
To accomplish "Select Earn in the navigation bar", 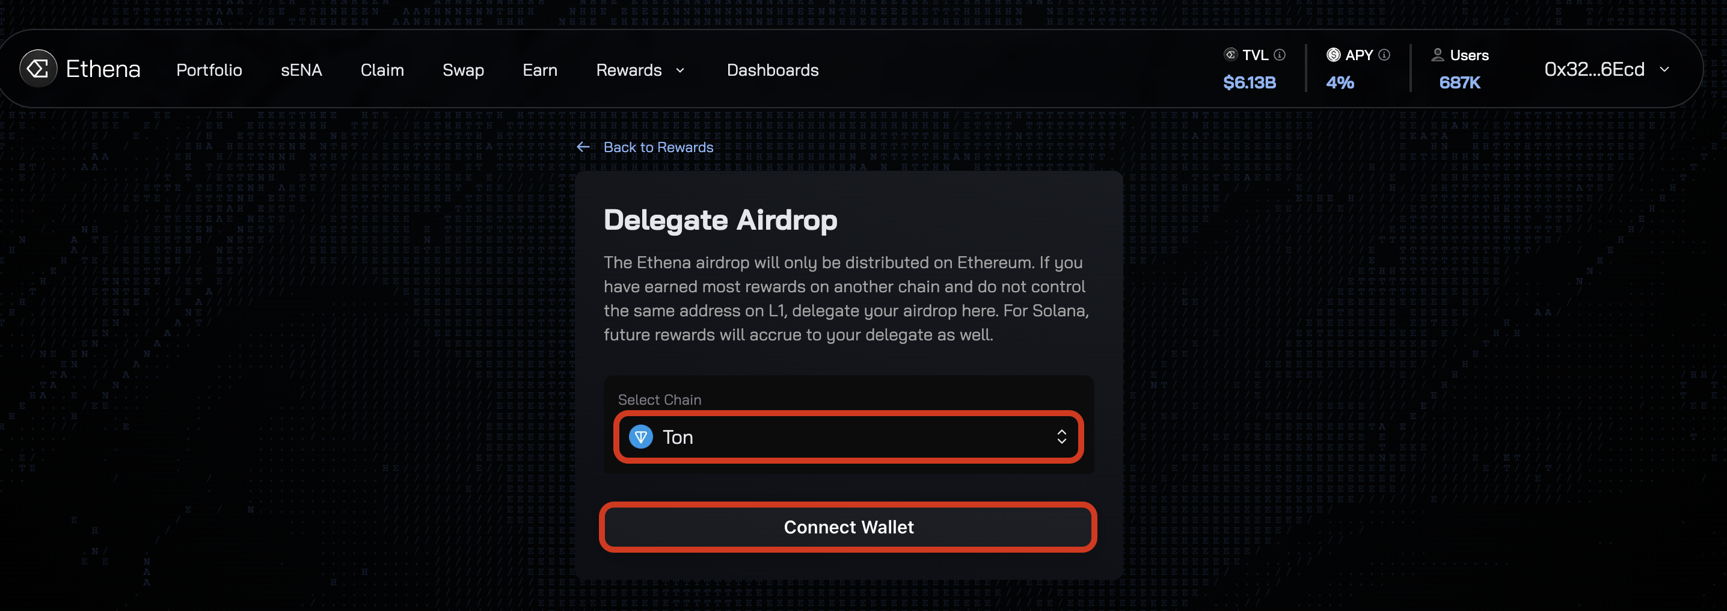I will click(540, 70).
